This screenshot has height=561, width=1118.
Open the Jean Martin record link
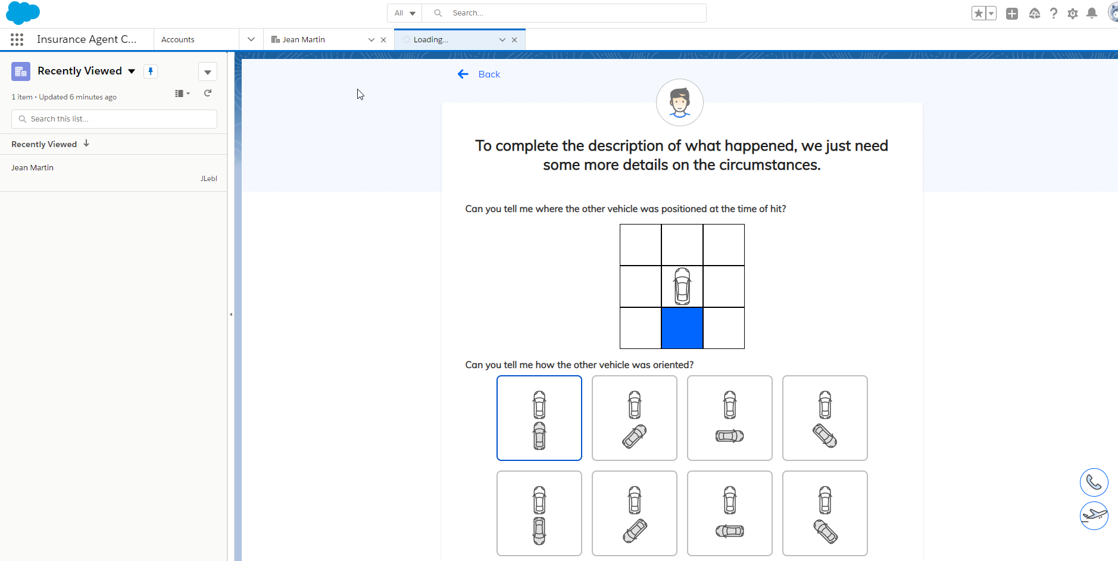pos(33,168)
